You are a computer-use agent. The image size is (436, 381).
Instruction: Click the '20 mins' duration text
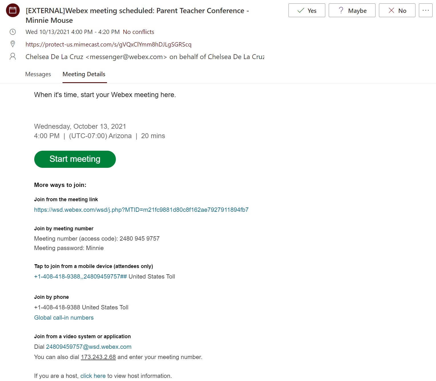click(x=153, y=136)
